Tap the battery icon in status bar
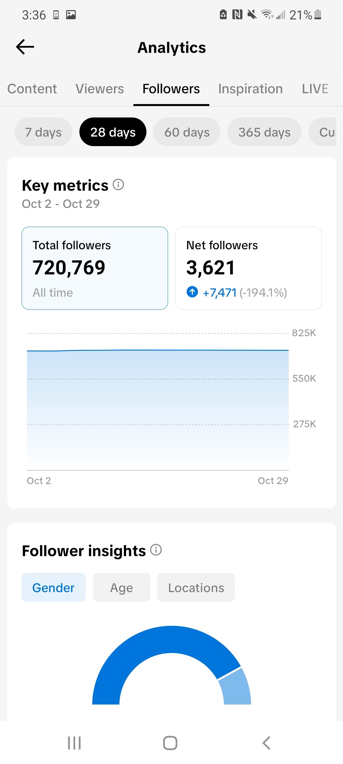 318,15
